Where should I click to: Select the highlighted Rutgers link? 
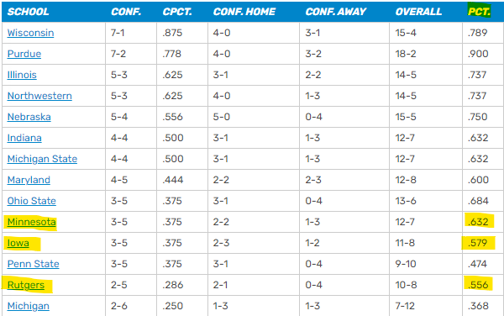(x=26, y=285)
